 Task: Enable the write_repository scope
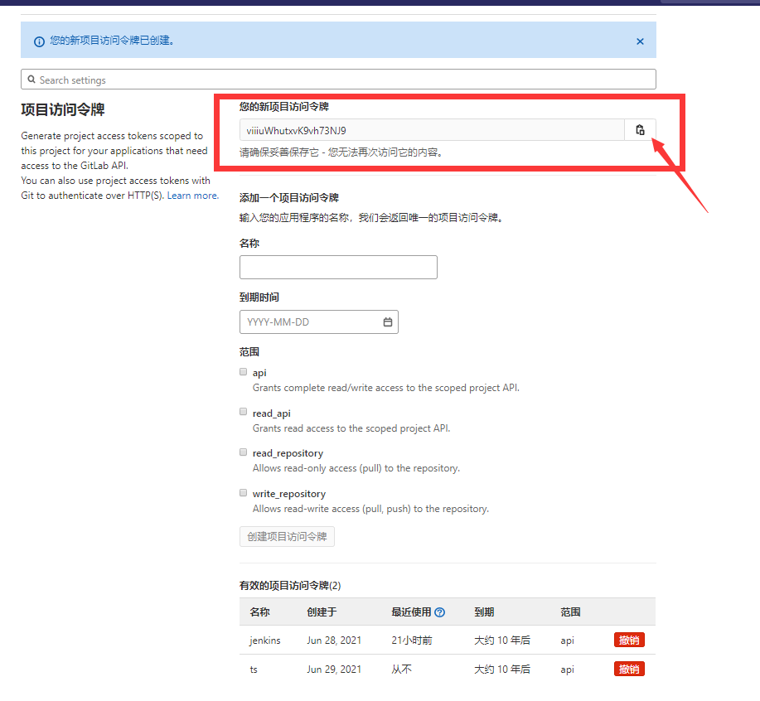[x=243, y=492]
